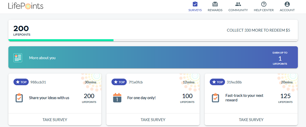Click TOP star badge on survey 31fec88b
The image size is (306, 127).
[217, 82]
